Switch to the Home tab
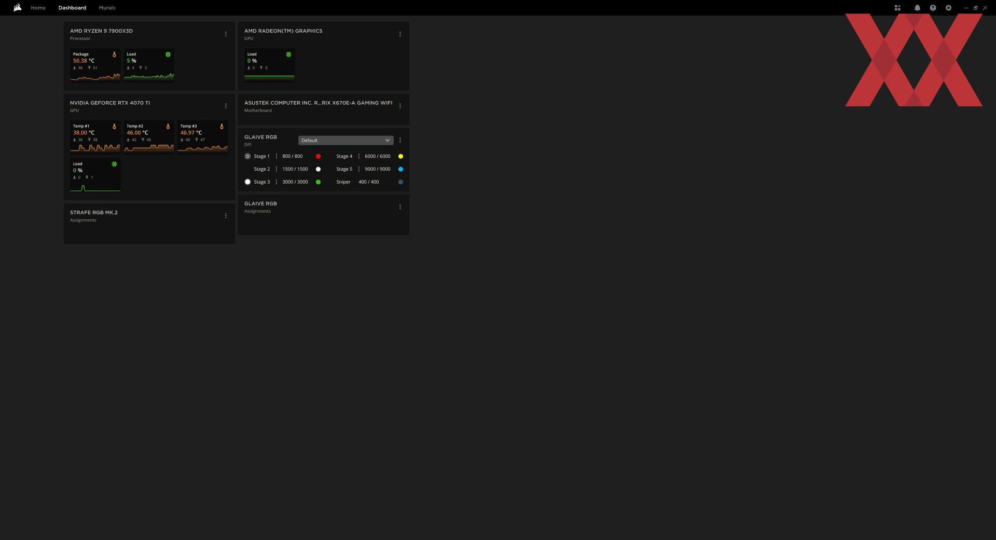996x540 pixels. [38, 8]
